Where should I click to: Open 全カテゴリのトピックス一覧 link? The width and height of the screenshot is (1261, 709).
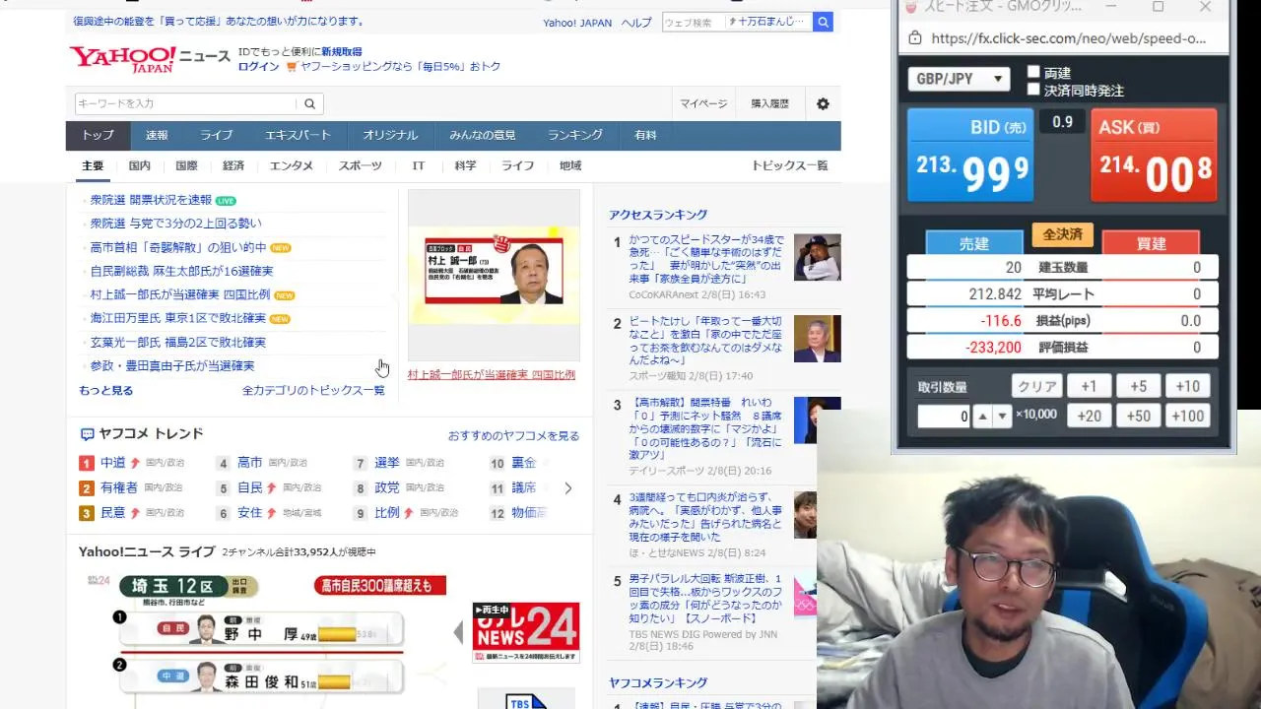(313, 391)
